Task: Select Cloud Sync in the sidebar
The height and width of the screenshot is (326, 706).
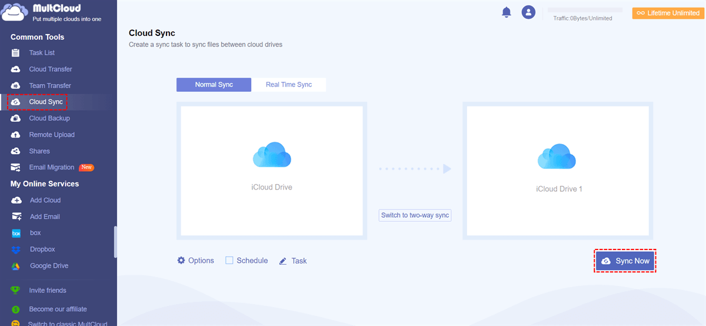Action: [x=46, y=102]
